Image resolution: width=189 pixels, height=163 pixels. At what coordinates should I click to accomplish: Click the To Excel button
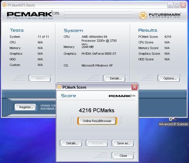coord(97,143)
